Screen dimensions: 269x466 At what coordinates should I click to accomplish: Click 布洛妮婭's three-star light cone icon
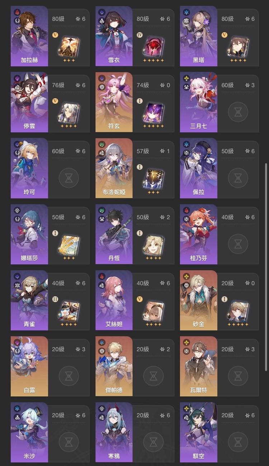[153, 178]
